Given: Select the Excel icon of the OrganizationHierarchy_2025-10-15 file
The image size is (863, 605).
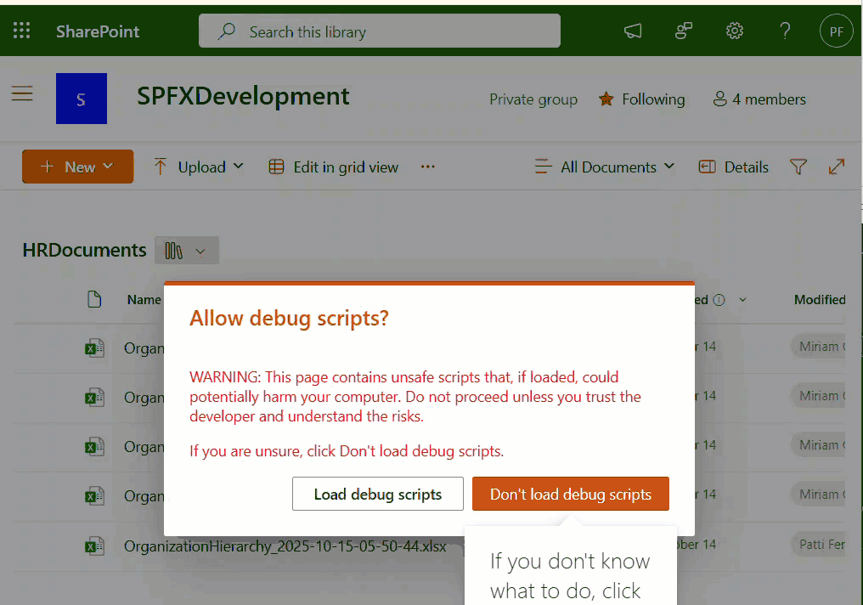Looking at the screenshot, I should 94,546.
